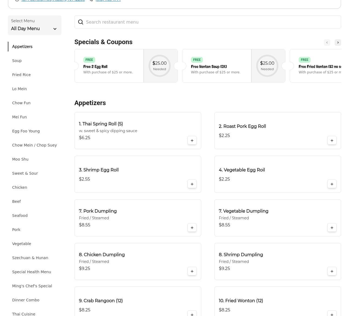
Task: Add Chicken Dumpling to order
Action: 192,271
